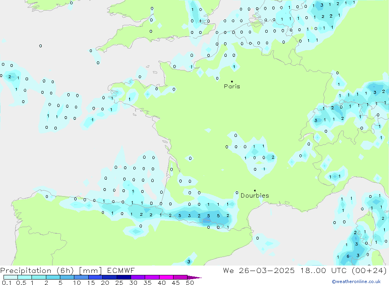Click the 'Precipitation' title word

pos(26,271)
